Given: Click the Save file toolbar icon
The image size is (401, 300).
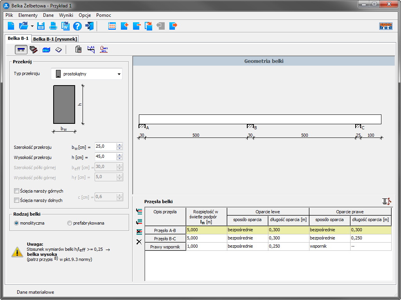Looking at the screenshot, I should 41,26.
